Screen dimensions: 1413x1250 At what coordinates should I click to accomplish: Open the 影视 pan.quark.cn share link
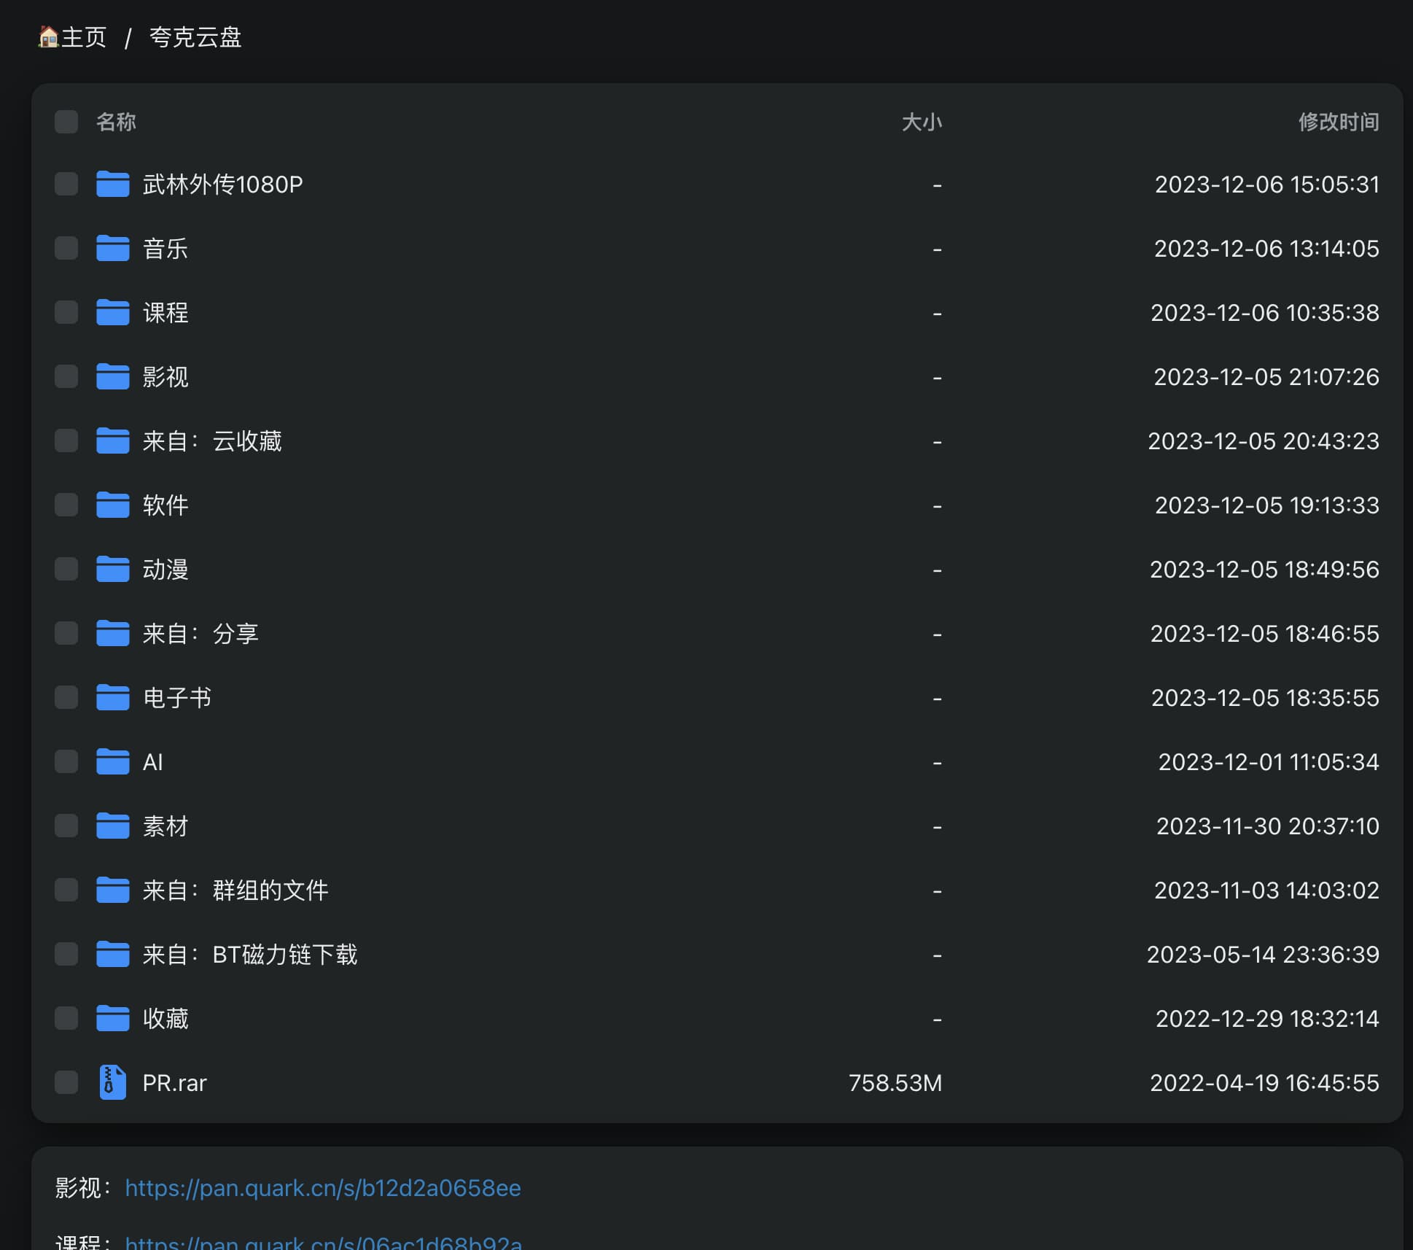click(x=323, y=1188)
